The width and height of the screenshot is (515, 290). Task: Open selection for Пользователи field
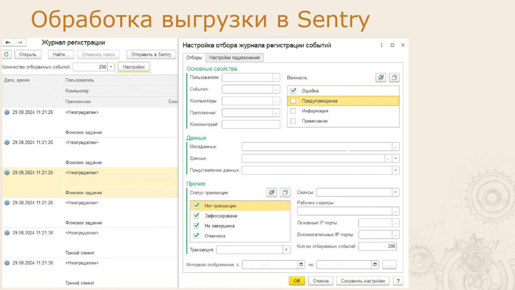pyautogui.click(x=276, y=77)
